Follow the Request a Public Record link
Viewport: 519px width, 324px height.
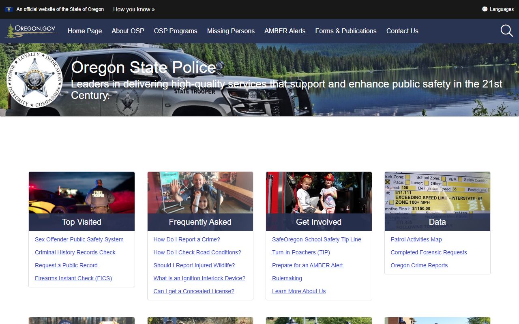[x=66, y=265]
